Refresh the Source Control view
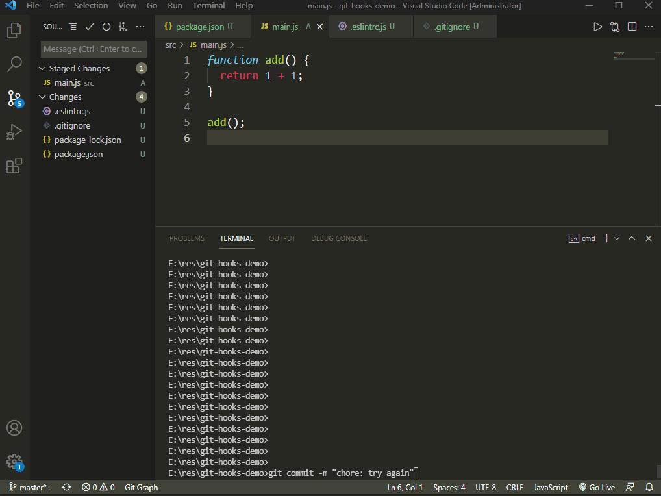Image resolution: width=661 pixels, height=496 pixels. coord(106,27)
